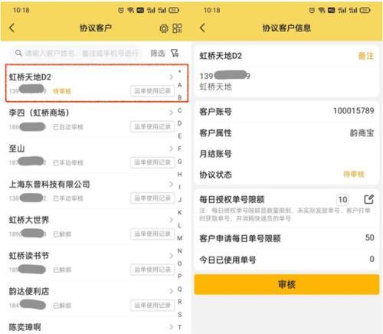Jump to letter H in index
The height and width of the screenshot is (334, 383).
click(x=180, y=174)
